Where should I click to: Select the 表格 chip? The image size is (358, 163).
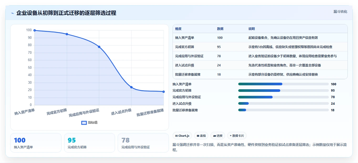pos(201,136)
